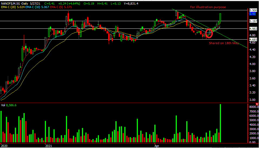This screenshot has width=259, height=148.
Task: Select the 'For illustration purpose' annotation
Action: (x=208, y=7)
